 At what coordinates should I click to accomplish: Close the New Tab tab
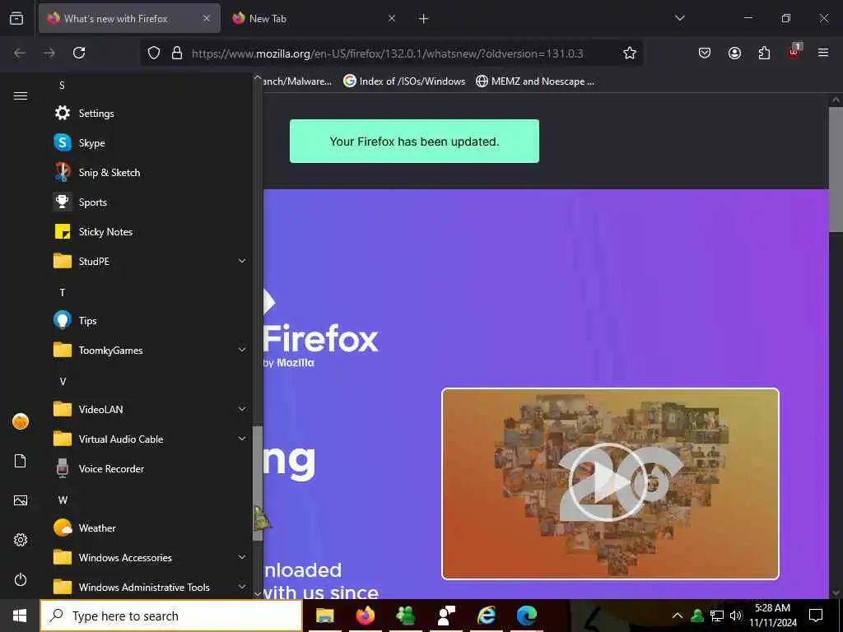click(392, 18)
